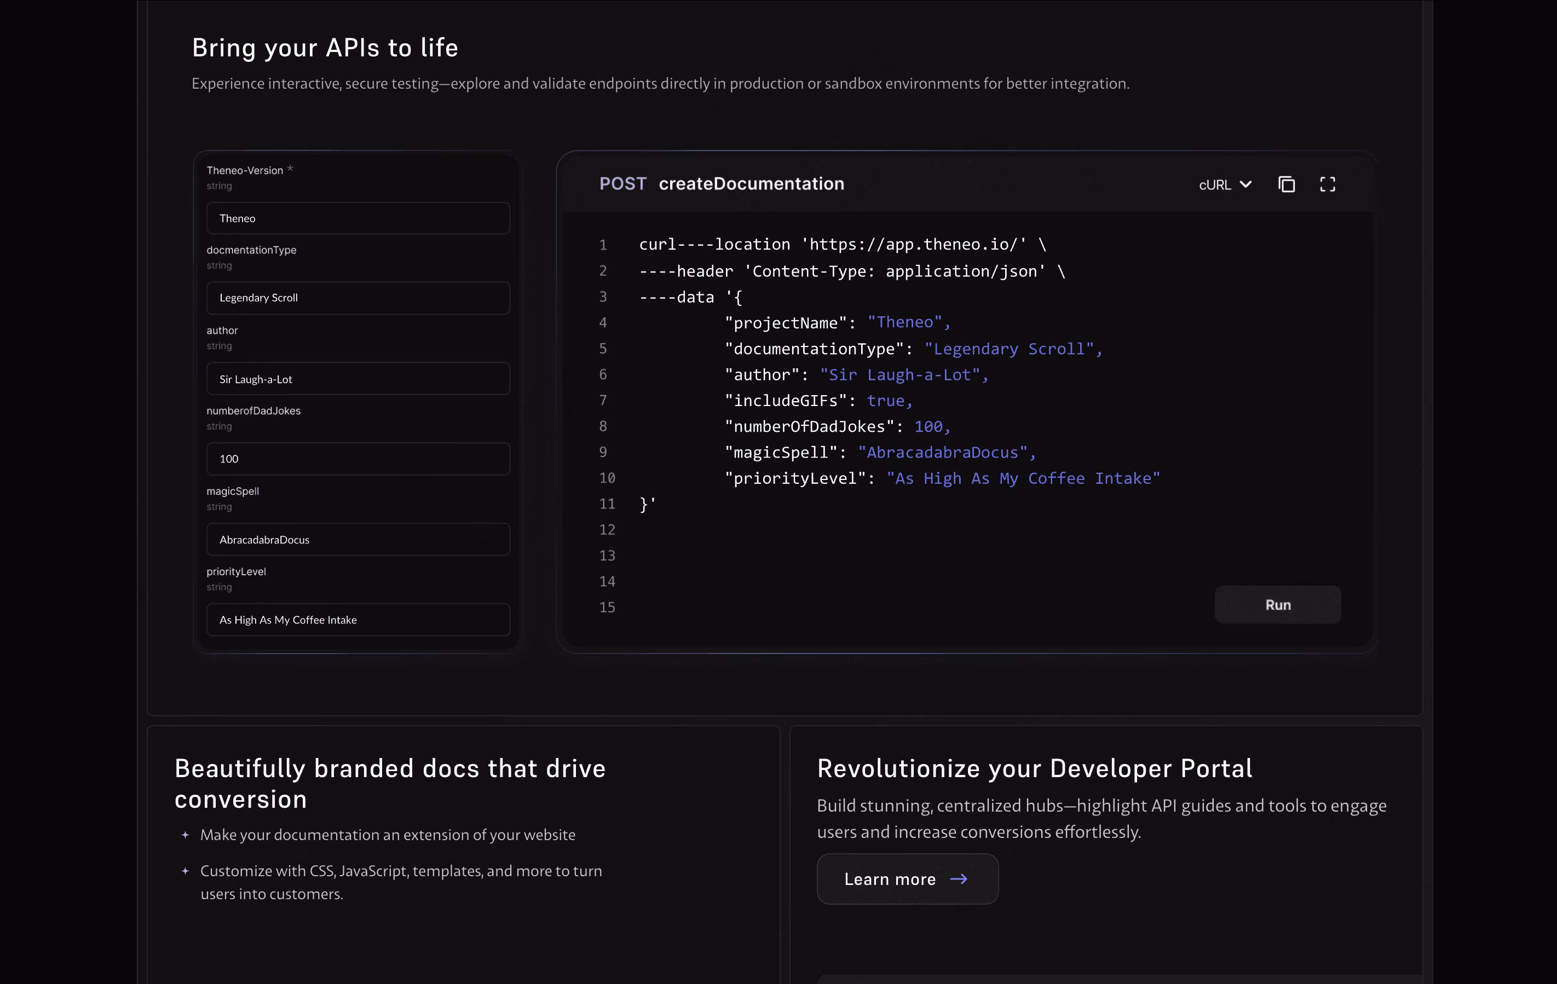Edit the Sir Laugh-a-Lot author field
1557x984 pixels.
(x=358, y=379)
